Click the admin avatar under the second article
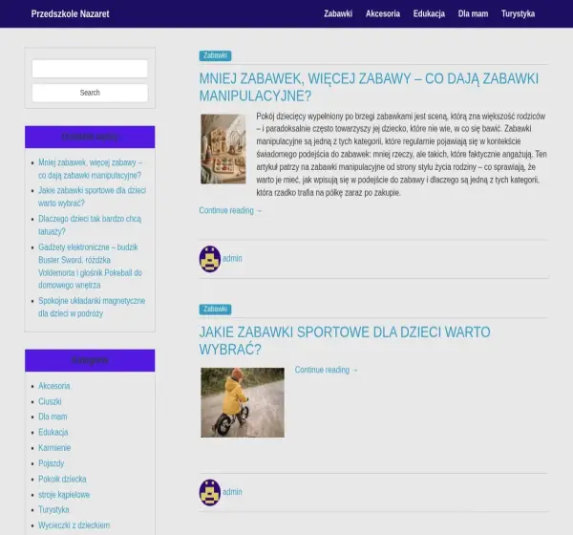 coord(210,493)
